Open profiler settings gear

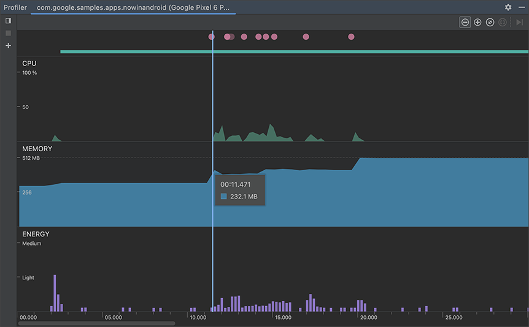[508, 7]
